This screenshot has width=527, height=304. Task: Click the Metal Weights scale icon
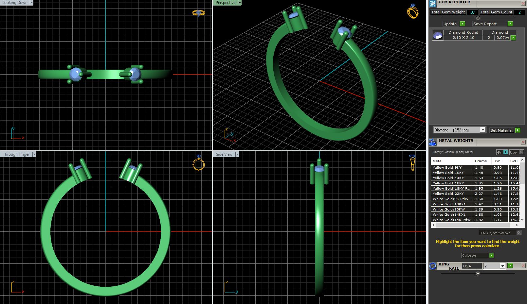(x=433, y=143)
